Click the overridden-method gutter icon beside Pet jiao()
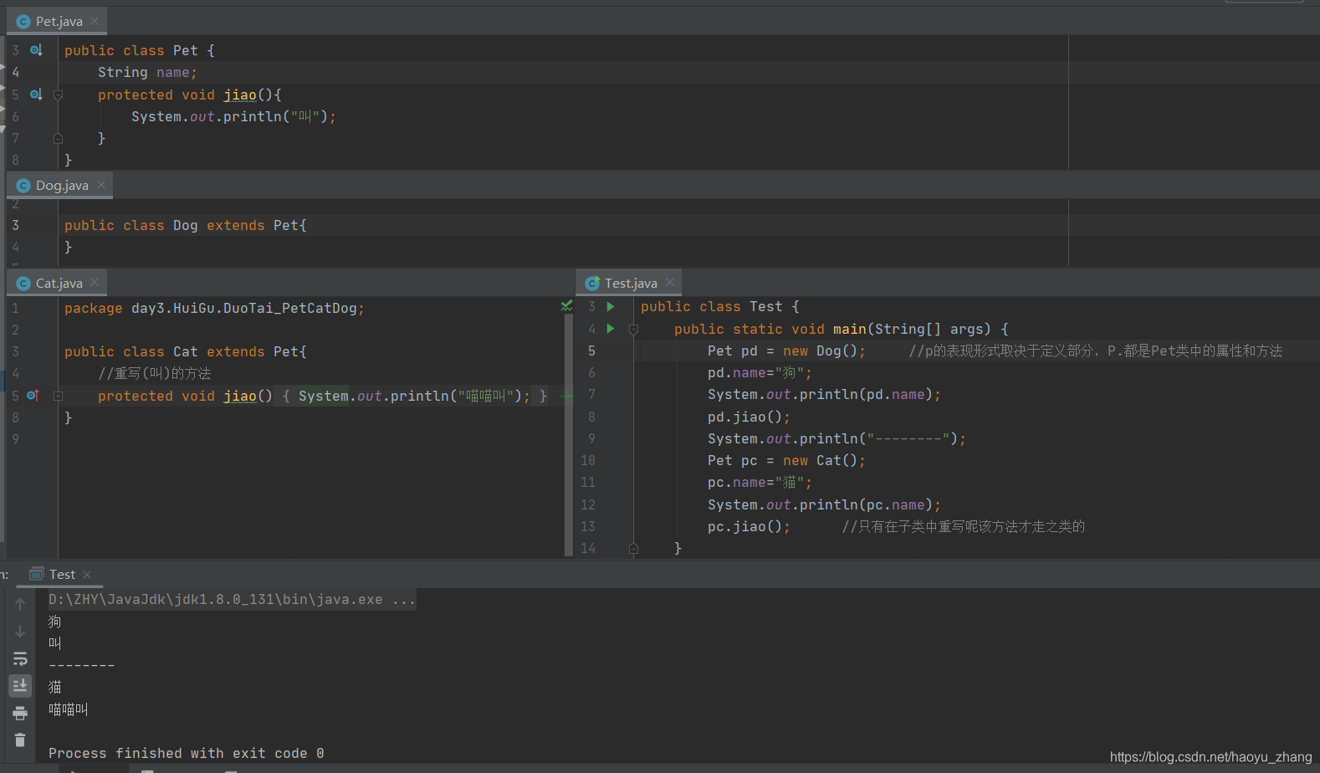 tap(36, 95)
